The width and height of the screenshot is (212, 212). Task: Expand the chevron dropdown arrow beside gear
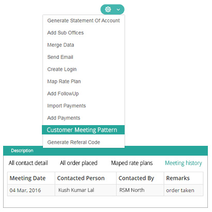click(x=118, y=10)
